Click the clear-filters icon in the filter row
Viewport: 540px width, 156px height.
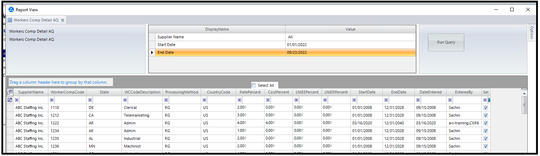(x=10, y=100)
